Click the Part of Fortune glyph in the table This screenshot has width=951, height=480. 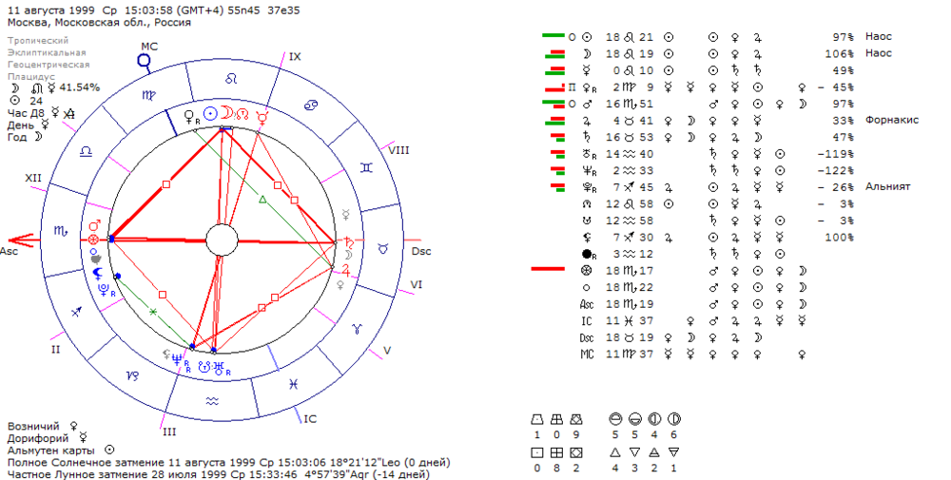[x=587, y=271]
